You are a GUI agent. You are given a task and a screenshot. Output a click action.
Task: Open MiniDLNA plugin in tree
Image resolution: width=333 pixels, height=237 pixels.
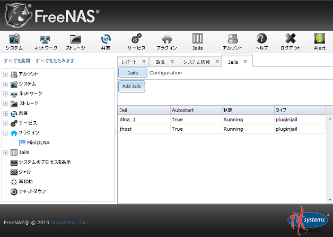coord(38,142)
